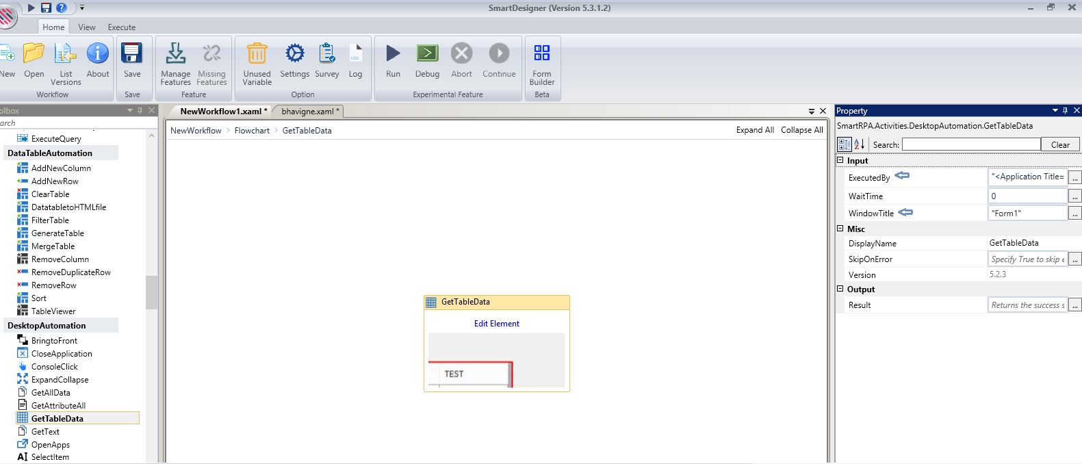Click the Manage Features icon
The width and height of the screenshot is (1082, 464).
click(x=175, y=53)
